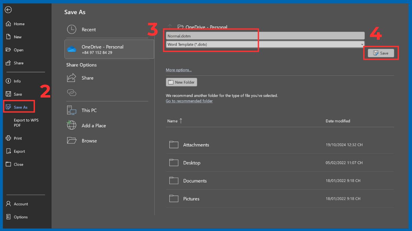Open the Export menu item
The height and width of the screenshot is (231, 412).
click(19, 151)
